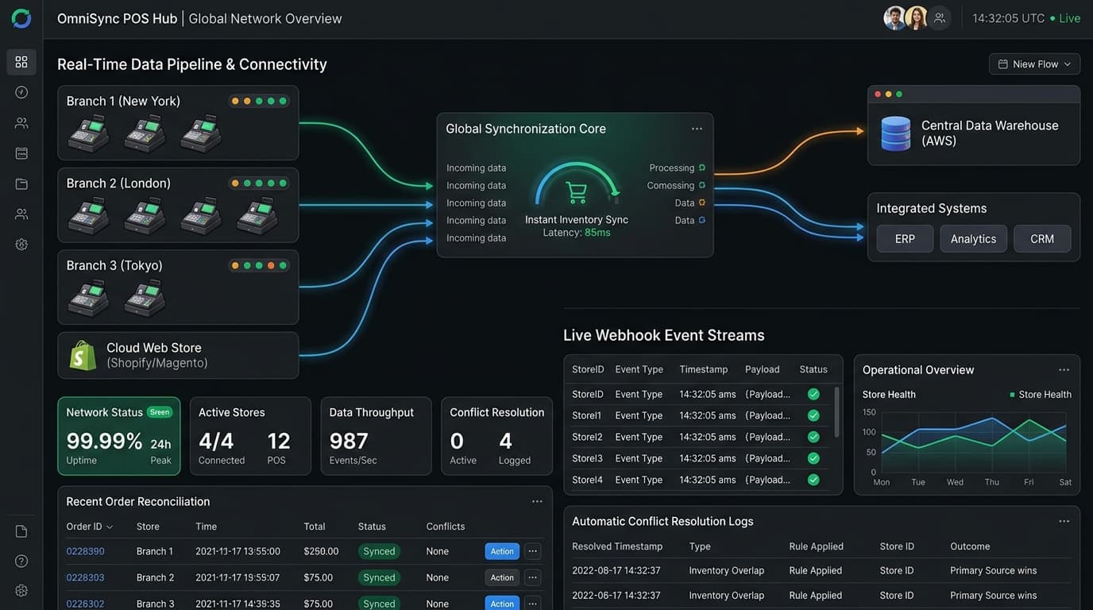Click the CRM integrated system button

click(1042, 239)
